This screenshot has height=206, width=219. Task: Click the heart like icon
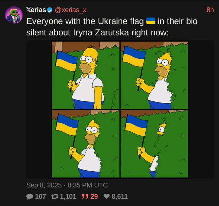[x=107, y=197]
